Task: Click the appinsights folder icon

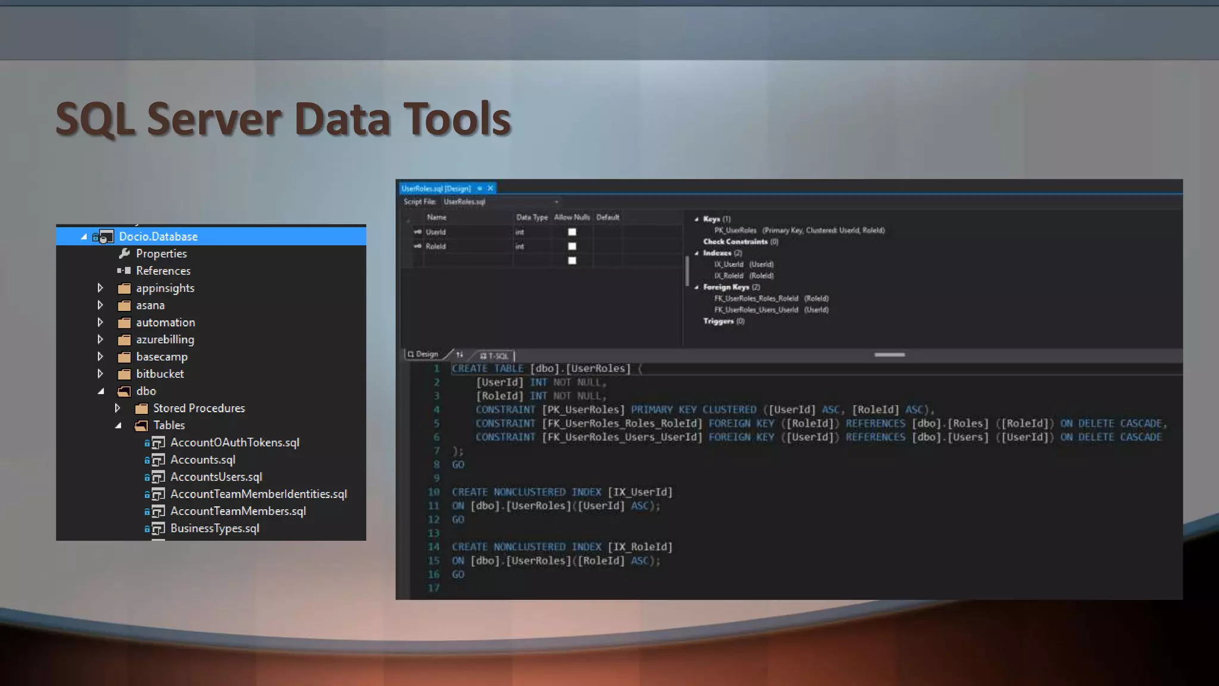Action: click(124, 288)
